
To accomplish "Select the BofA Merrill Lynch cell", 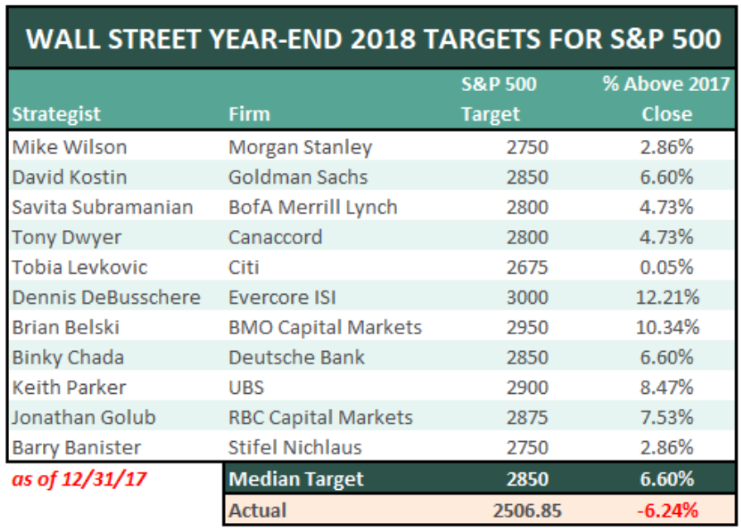I will point(313,208).
